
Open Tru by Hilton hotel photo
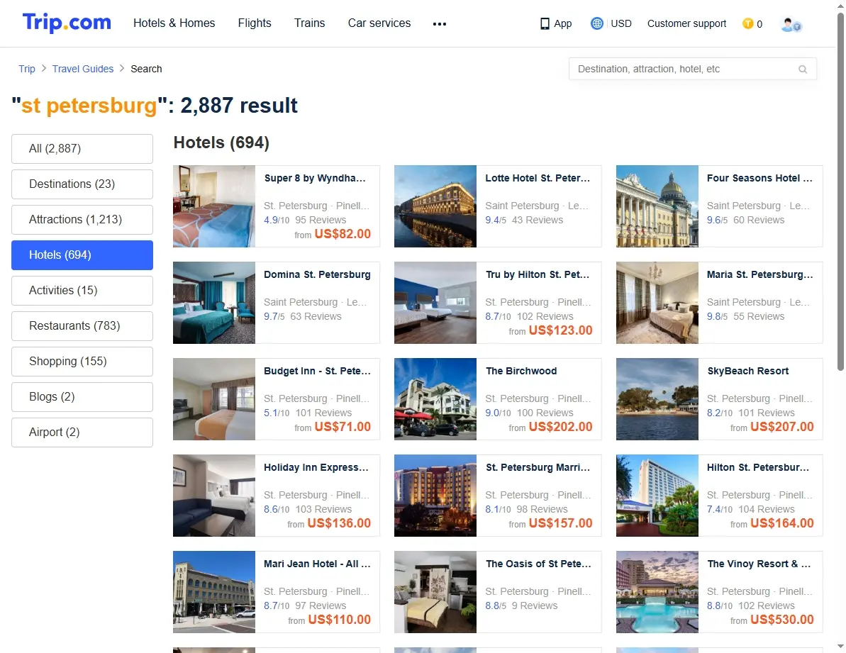[435, 303]
